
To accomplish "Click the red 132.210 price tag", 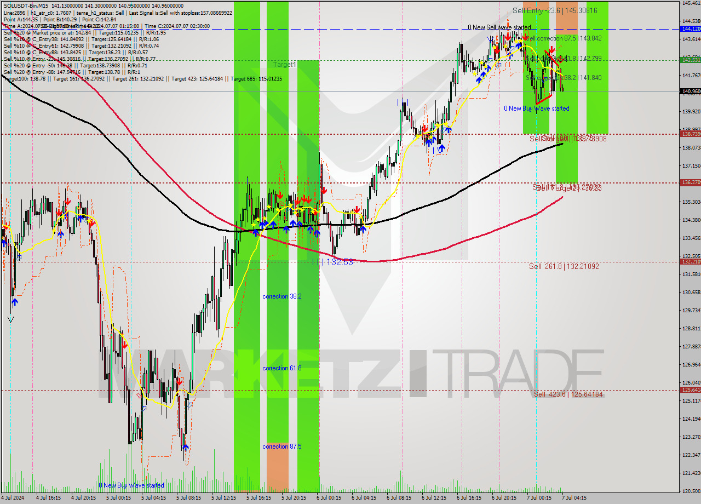I will [x=690, y=262].
